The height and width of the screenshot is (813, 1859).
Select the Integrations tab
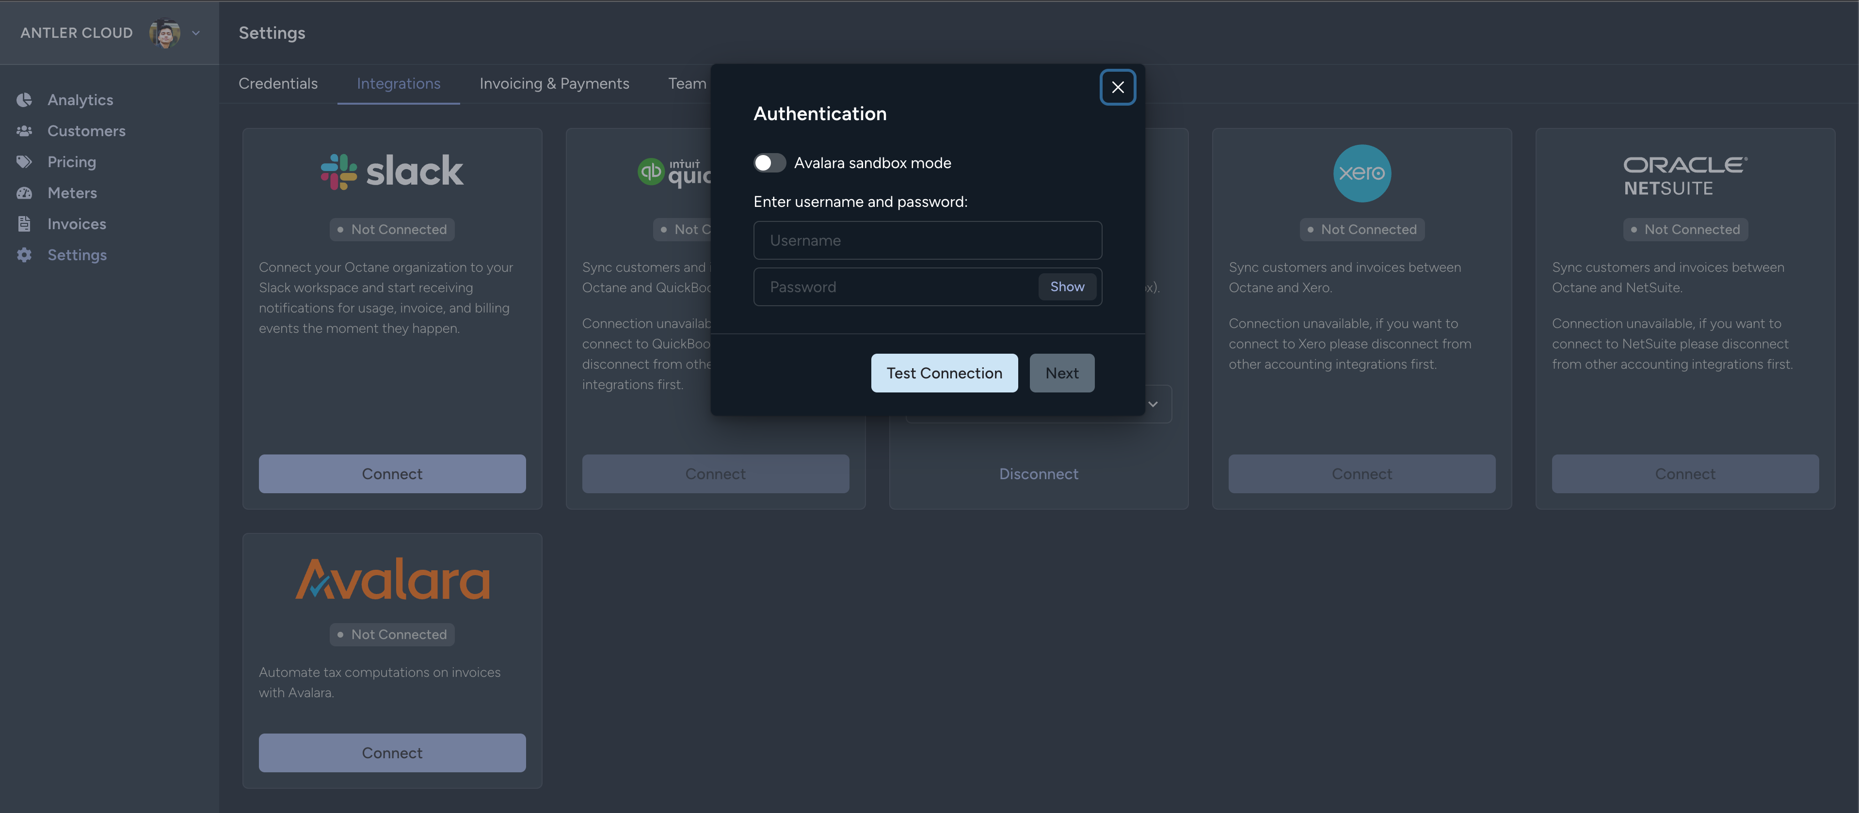(399, 84)
